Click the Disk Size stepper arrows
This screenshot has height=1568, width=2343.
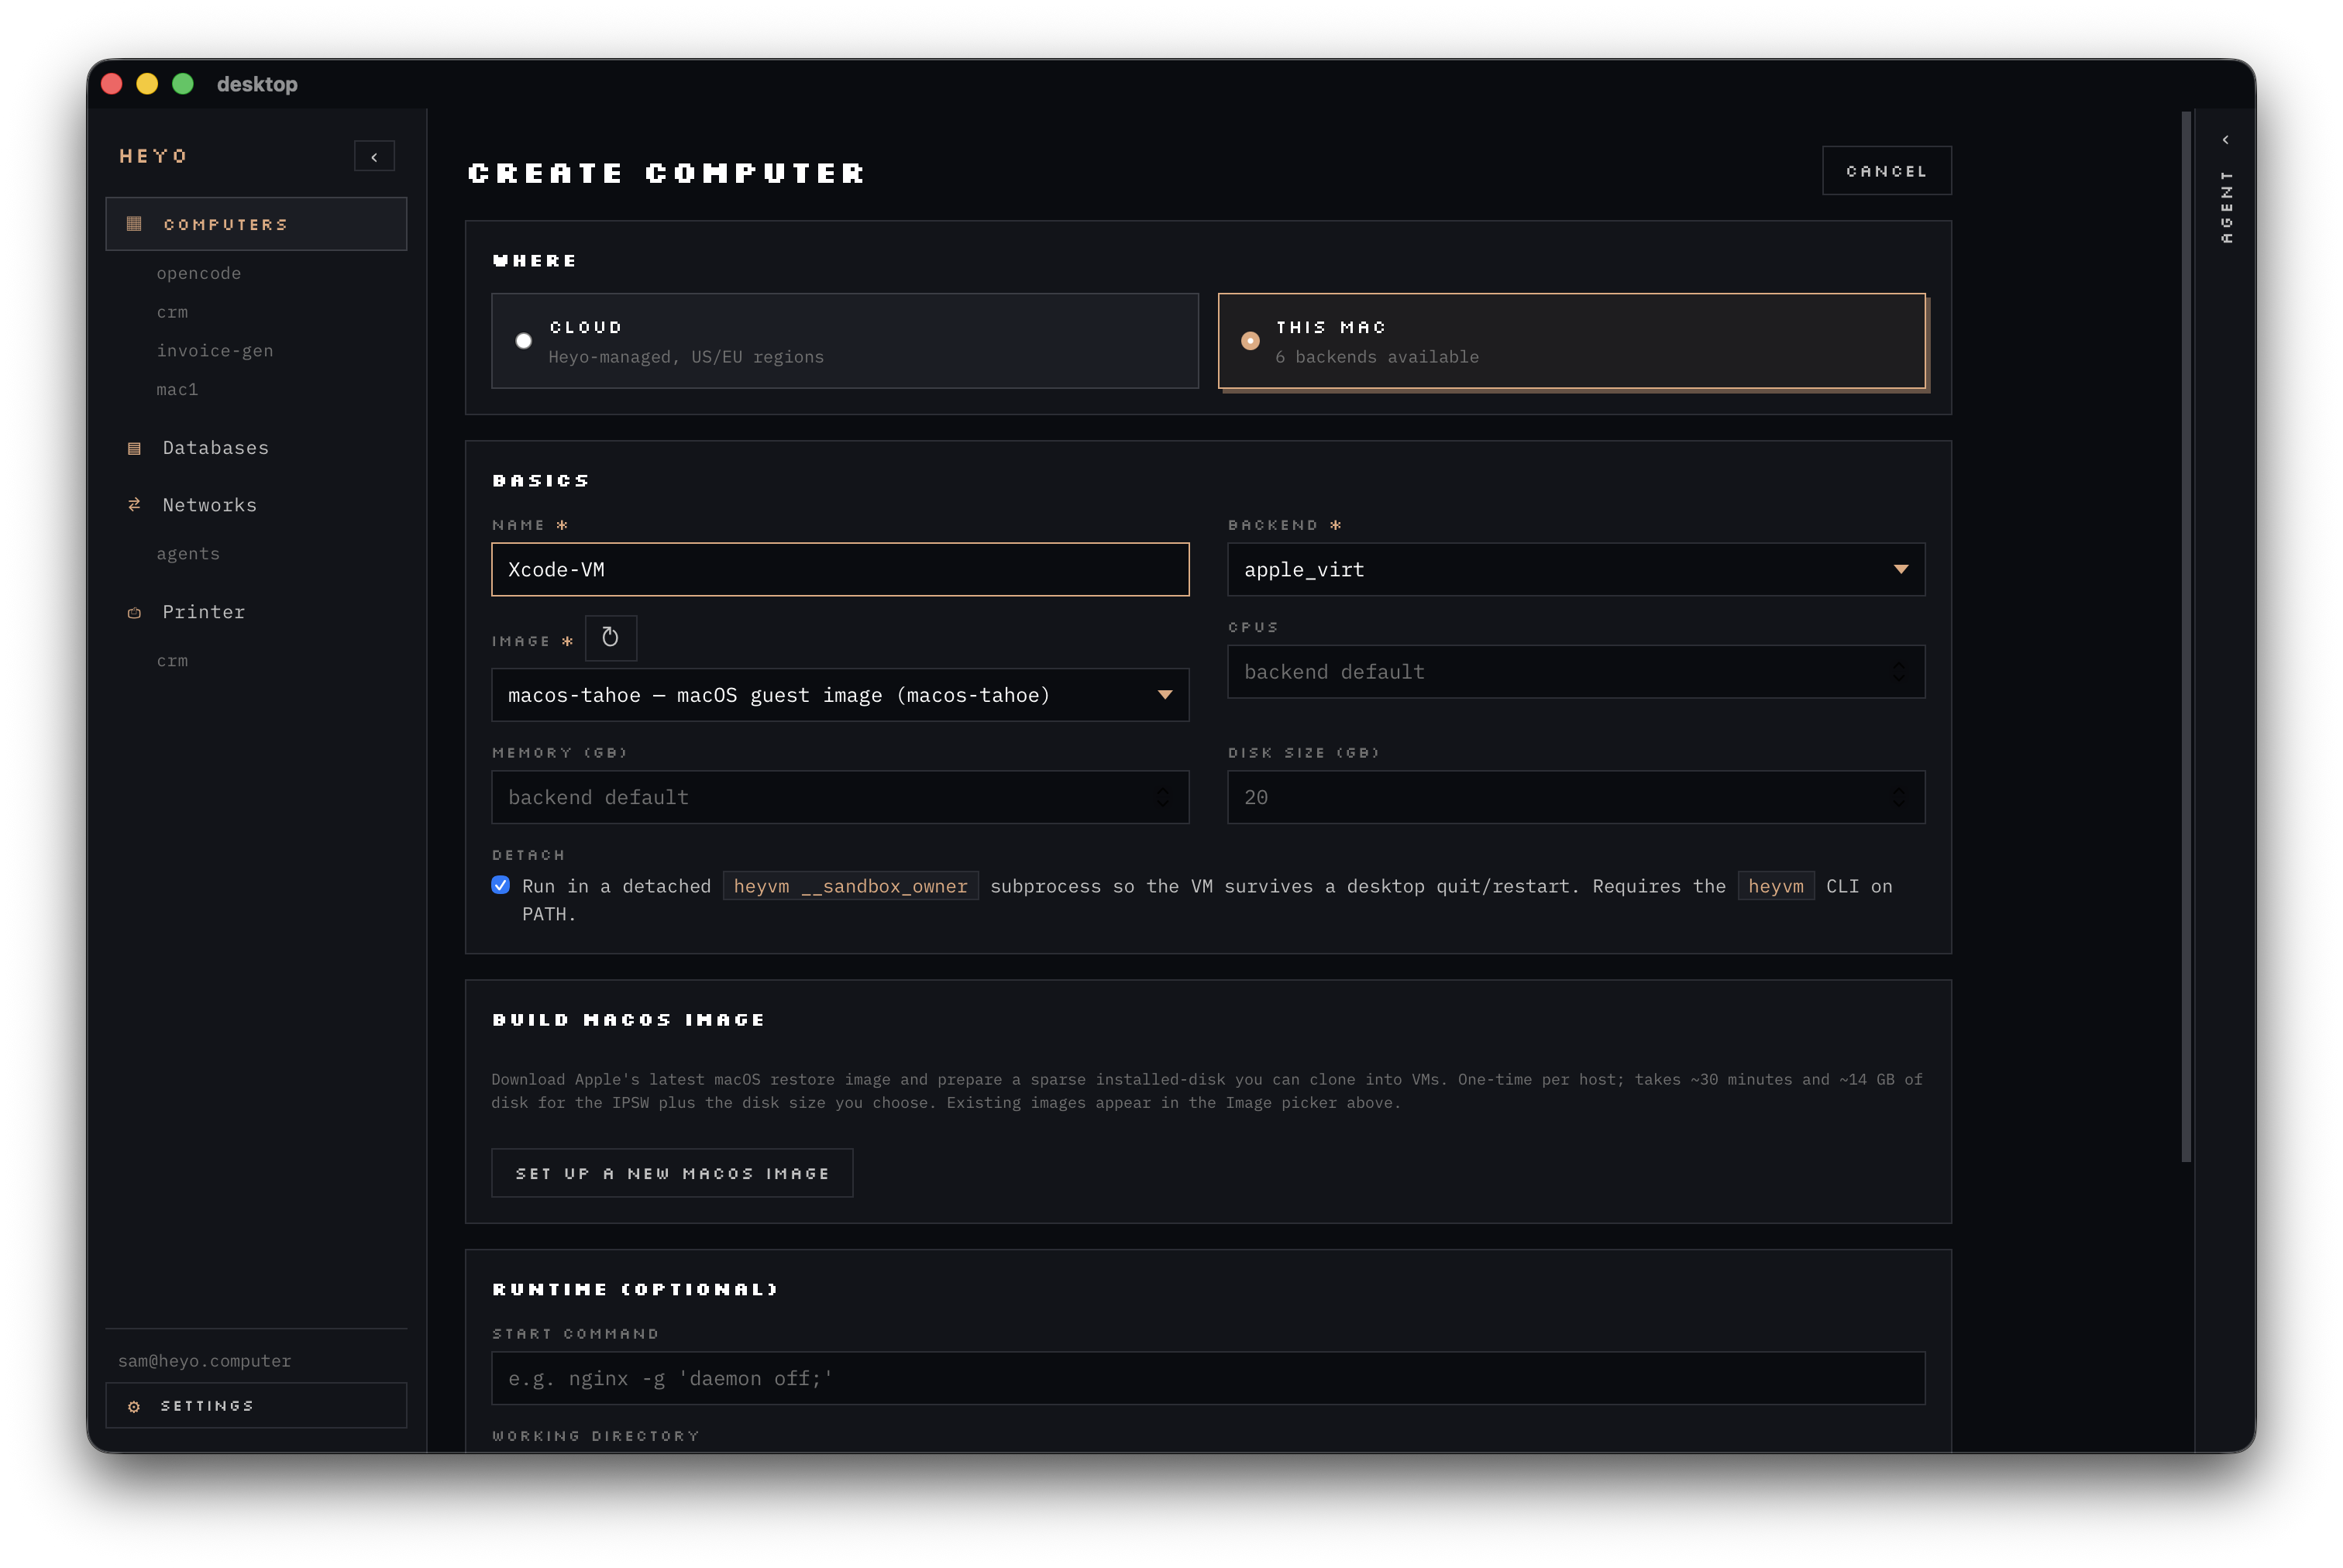click(x=1899, y=797)
